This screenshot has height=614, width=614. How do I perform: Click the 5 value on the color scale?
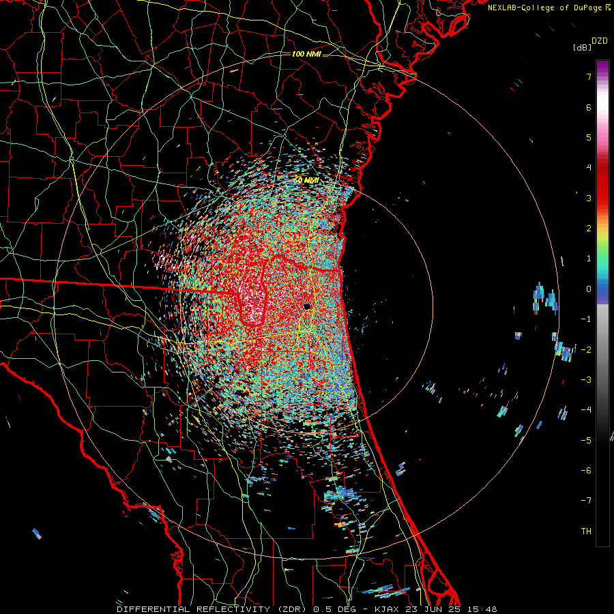[589, 137]
